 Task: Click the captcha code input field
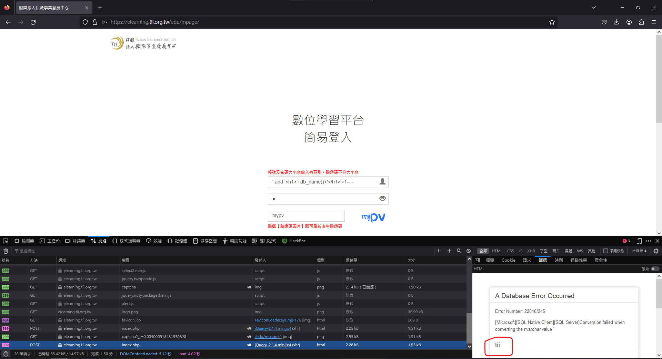(306, 216)
